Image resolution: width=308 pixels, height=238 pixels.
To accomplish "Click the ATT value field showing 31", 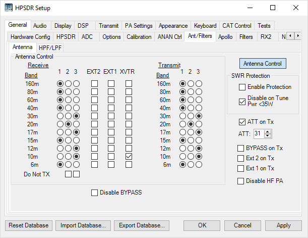I will coord(259,134).
